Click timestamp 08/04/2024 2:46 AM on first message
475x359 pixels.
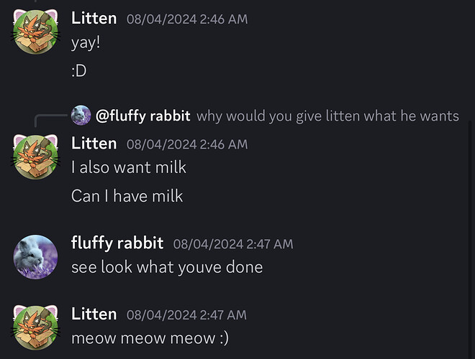click(x=187, y=19)
